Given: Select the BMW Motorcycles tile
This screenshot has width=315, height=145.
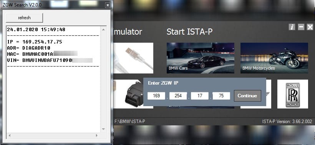Looking at the screenshot, I should point(274,58).
